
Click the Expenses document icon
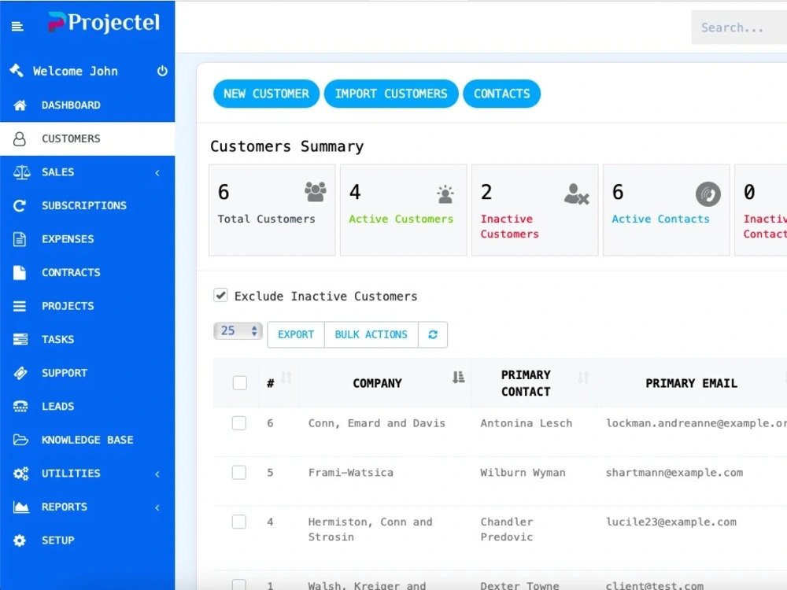(20, 239)
